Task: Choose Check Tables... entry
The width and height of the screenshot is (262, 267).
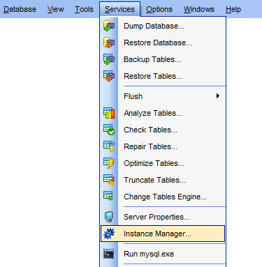Action: coord(163,130)
